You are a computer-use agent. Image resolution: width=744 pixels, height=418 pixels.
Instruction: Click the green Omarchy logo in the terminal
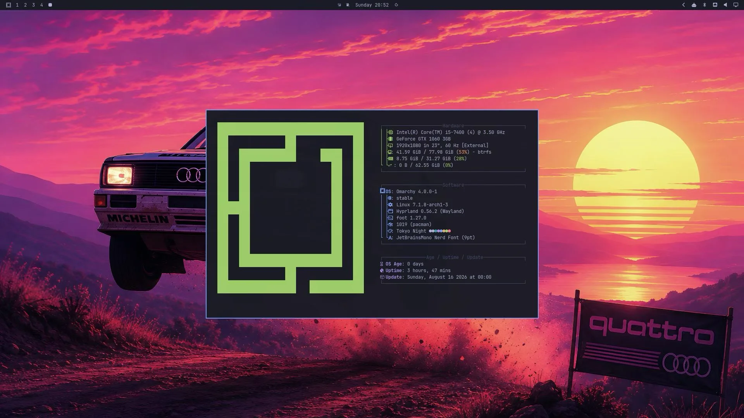(291, 208)
